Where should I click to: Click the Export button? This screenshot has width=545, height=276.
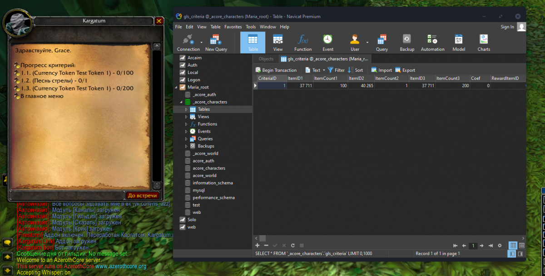coord(405,70)
